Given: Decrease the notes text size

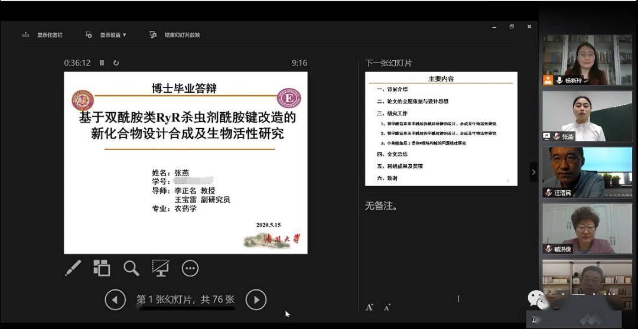Looking at the screenshot, I should pyautogui.click(x=387, y=308).
